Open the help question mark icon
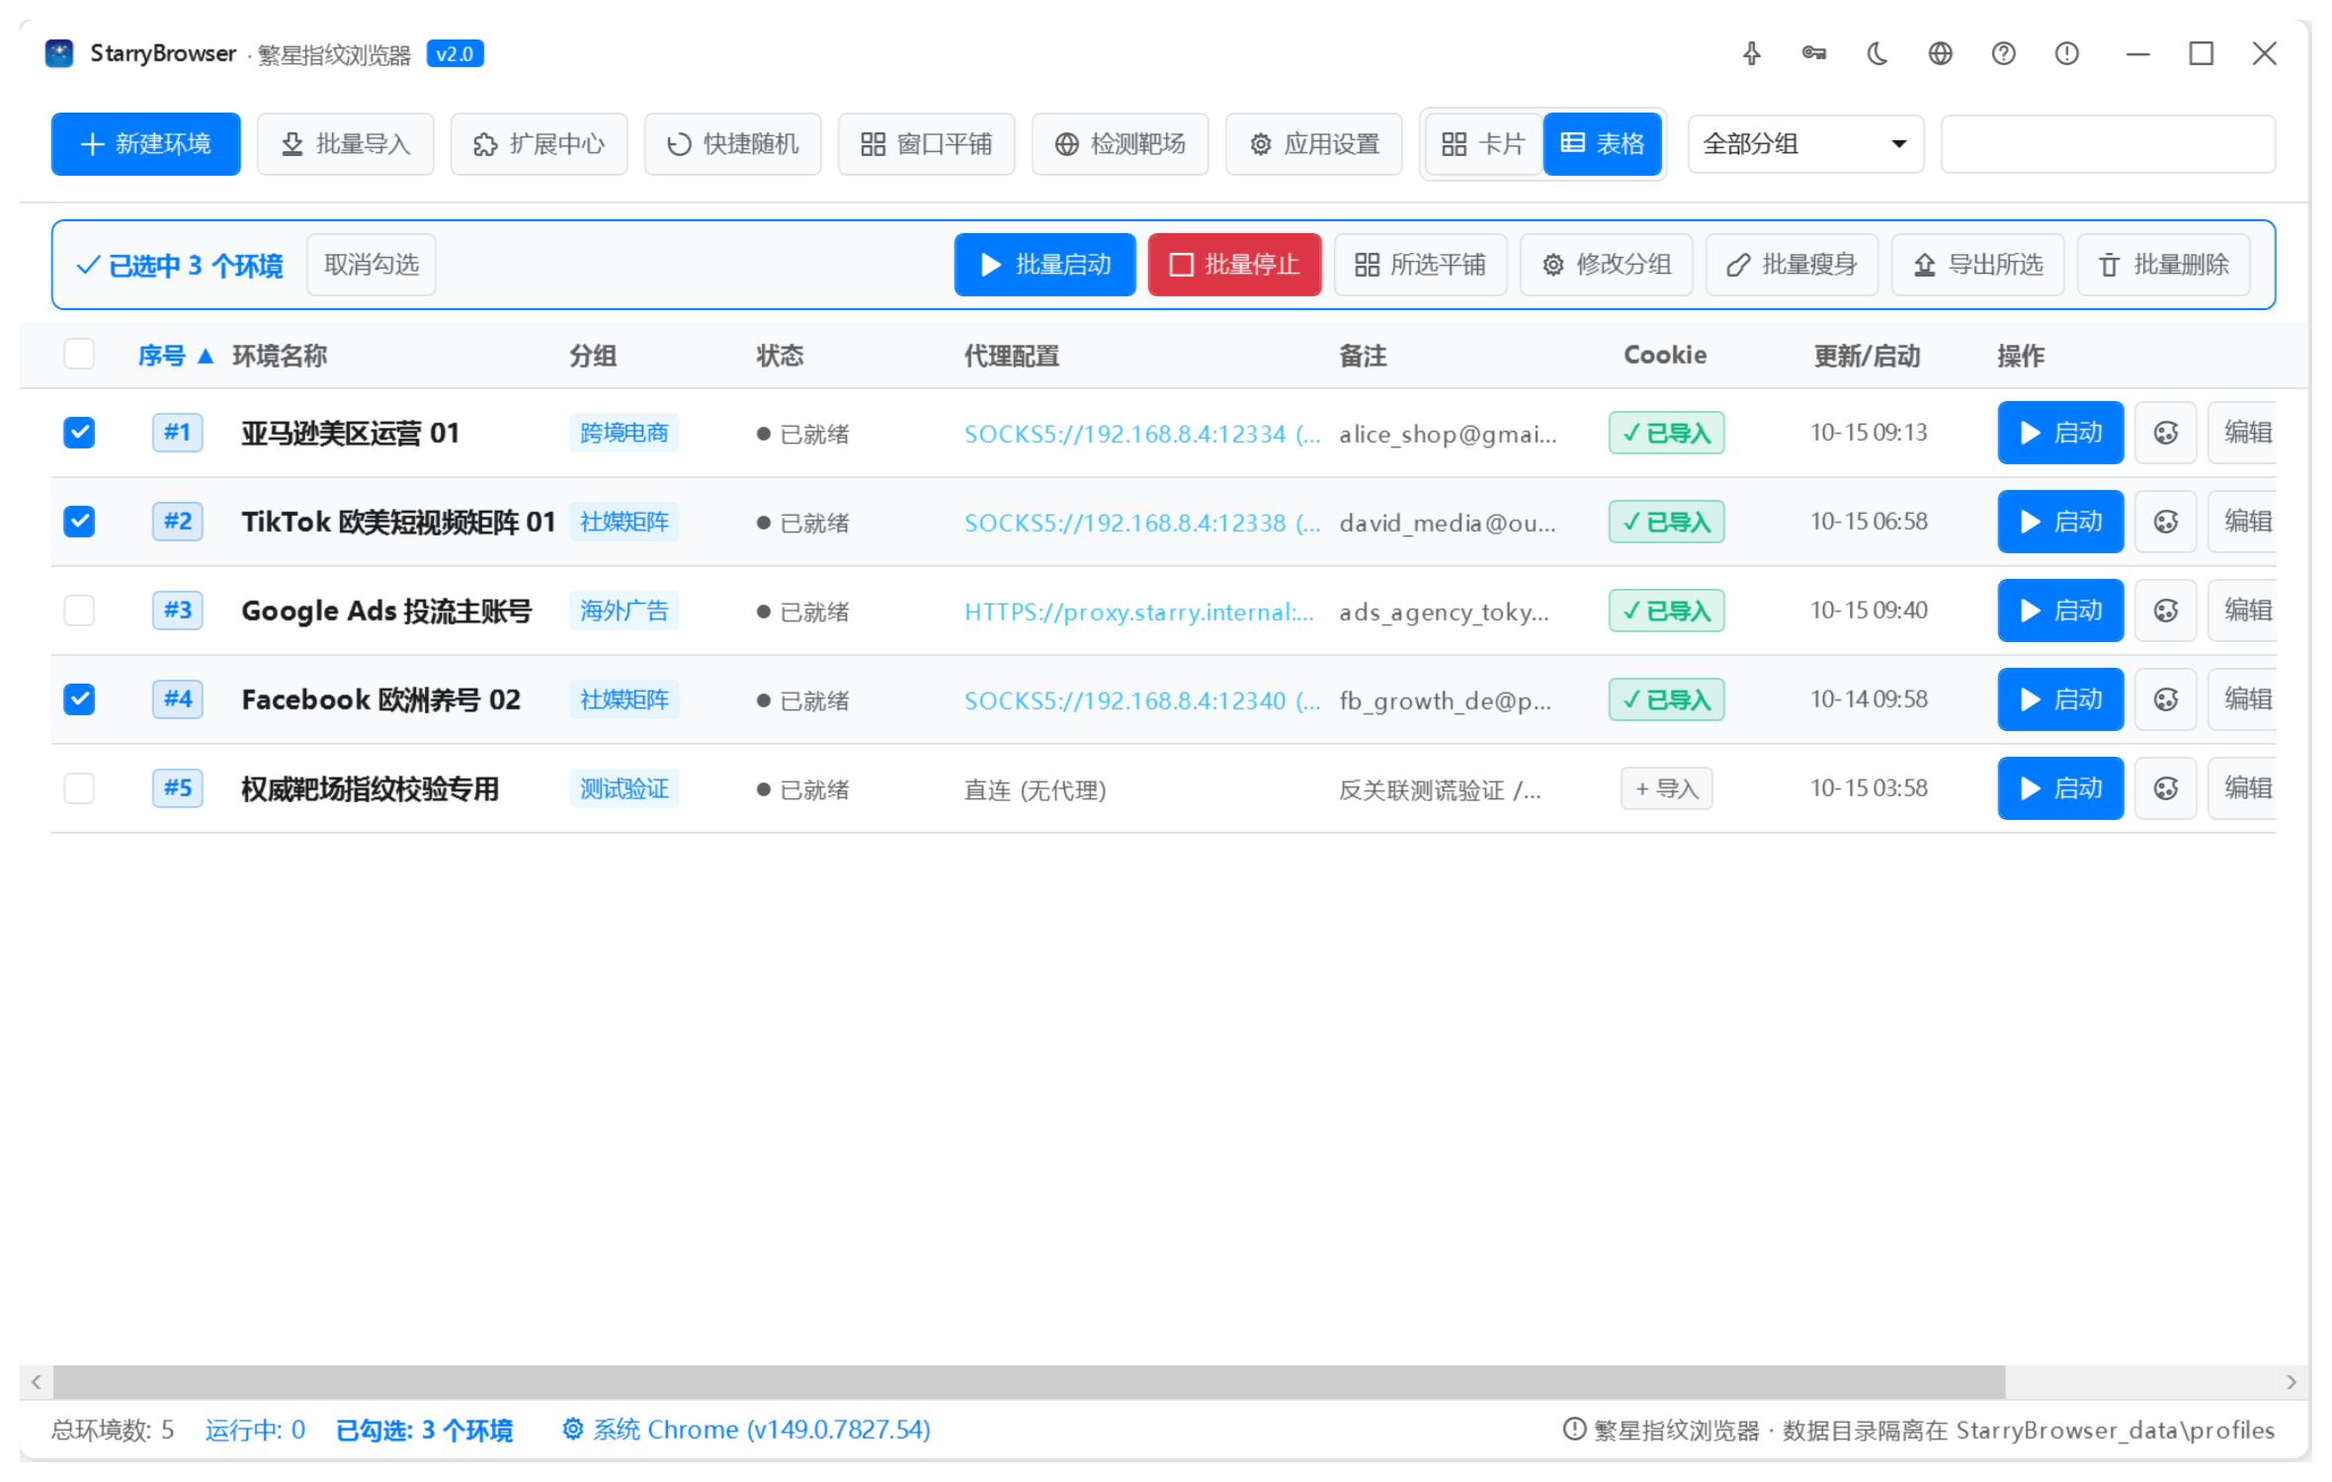 click(2004, 53)
